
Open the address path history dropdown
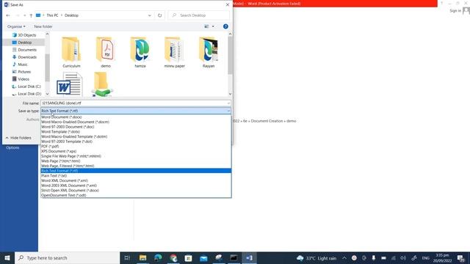tap(149, 15)
